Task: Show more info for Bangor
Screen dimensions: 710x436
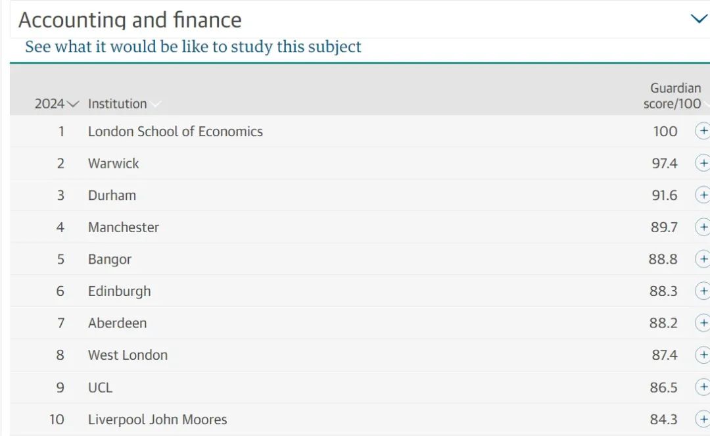Action: click(x=703, y=259)
